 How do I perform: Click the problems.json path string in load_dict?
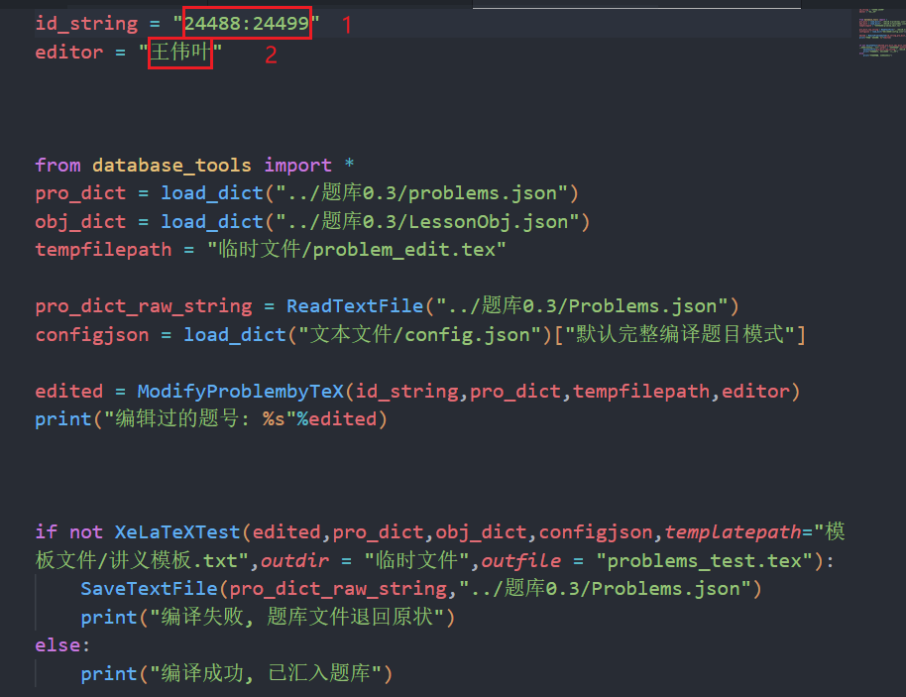click(x=423, y=193)
